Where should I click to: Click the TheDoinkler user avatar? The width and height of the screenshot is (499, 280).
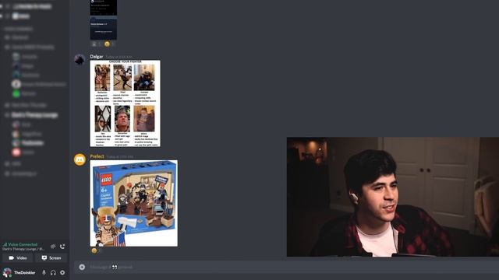pos(7,272)
